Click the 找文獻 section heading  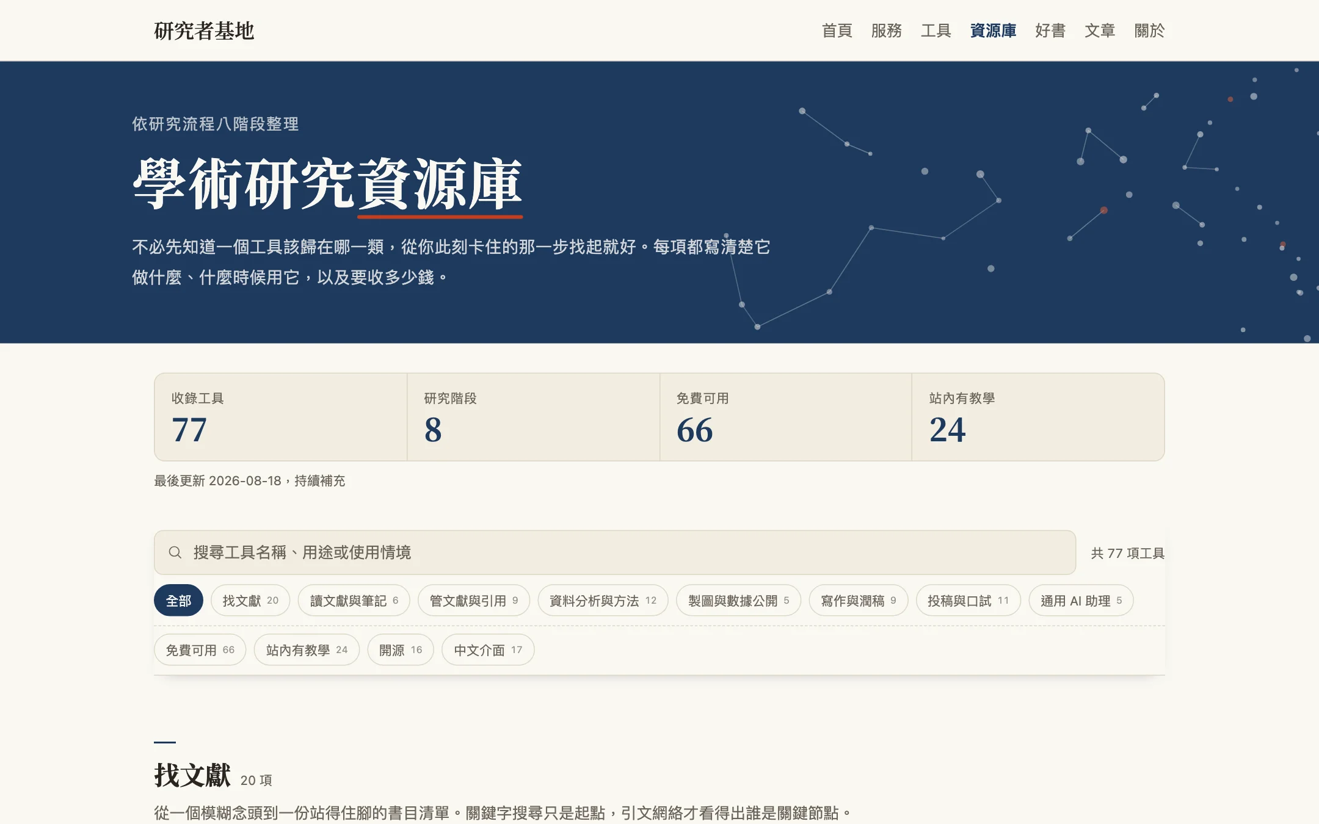point(192,776)
